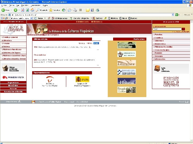Click the Primera Vista logo
Viewport: 193px width, 144px height.
(13, 77)
